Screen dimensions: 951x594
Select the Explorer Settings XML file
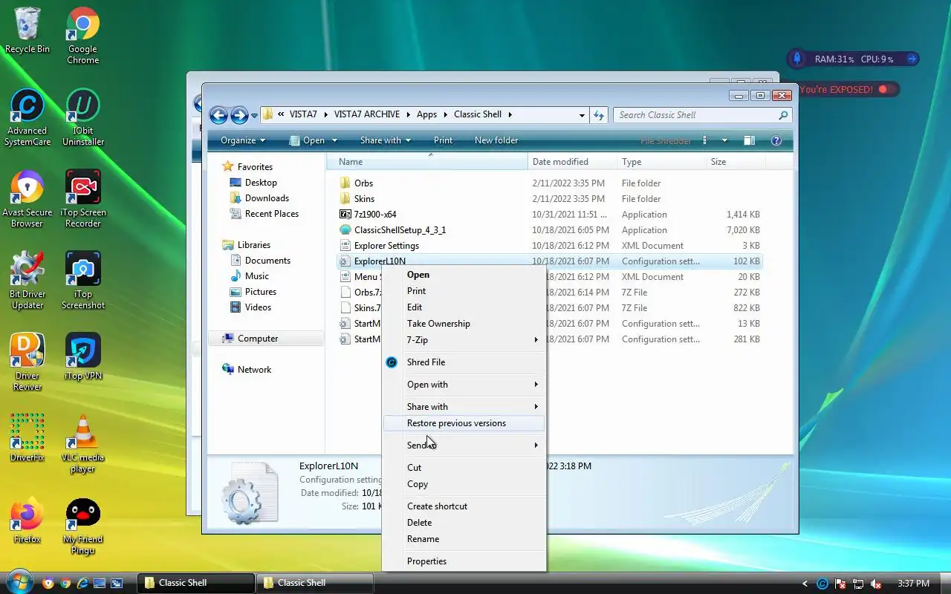pos(386,246)
